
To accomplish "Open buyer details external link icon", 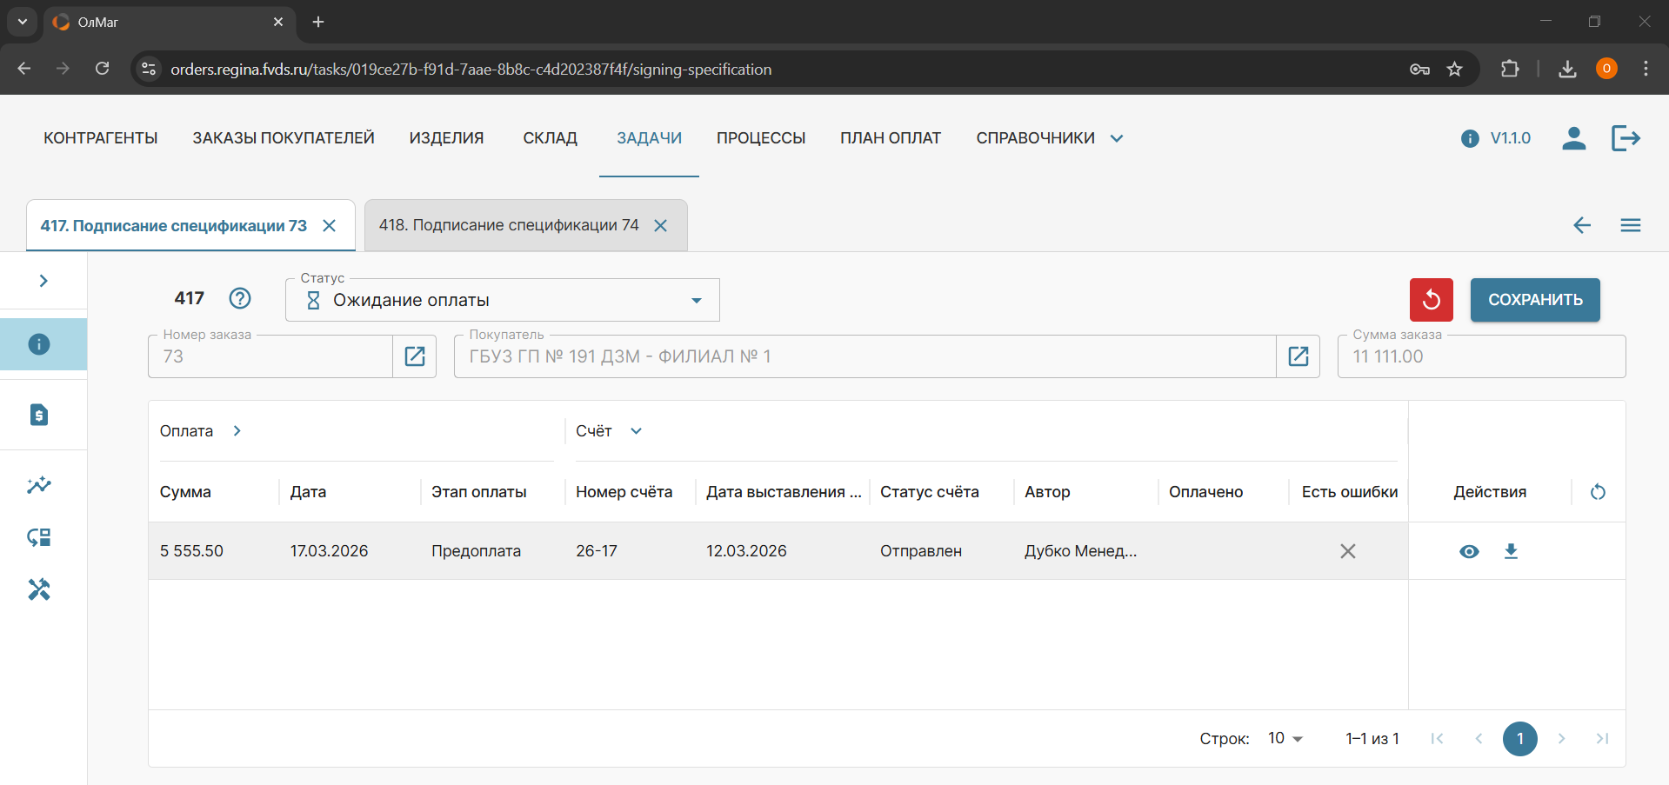I will coord(1298,356).
